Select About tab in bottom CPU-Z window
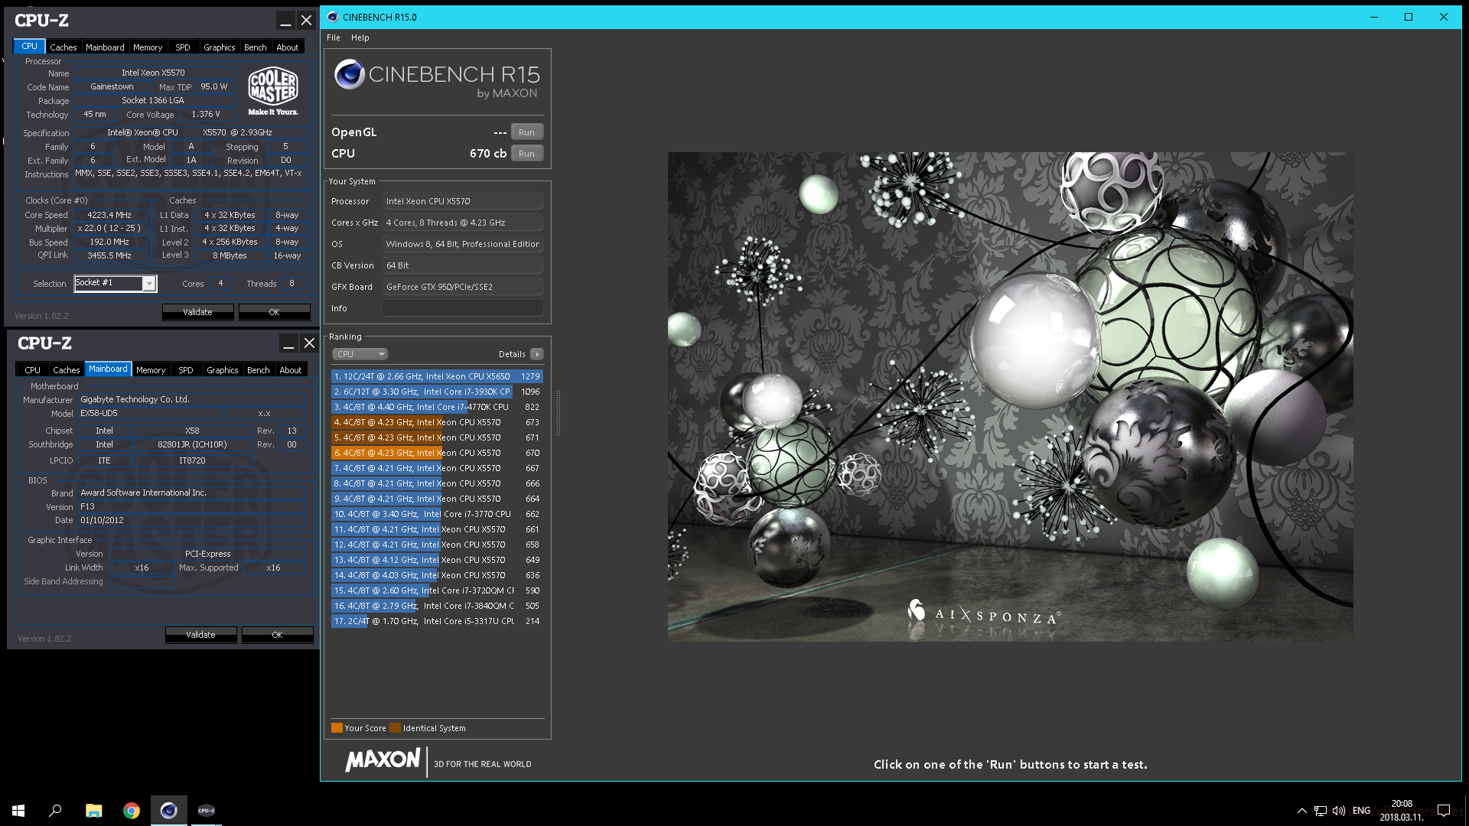Image resolution: width=1469 pixels, height=826 pixels. 291,370
